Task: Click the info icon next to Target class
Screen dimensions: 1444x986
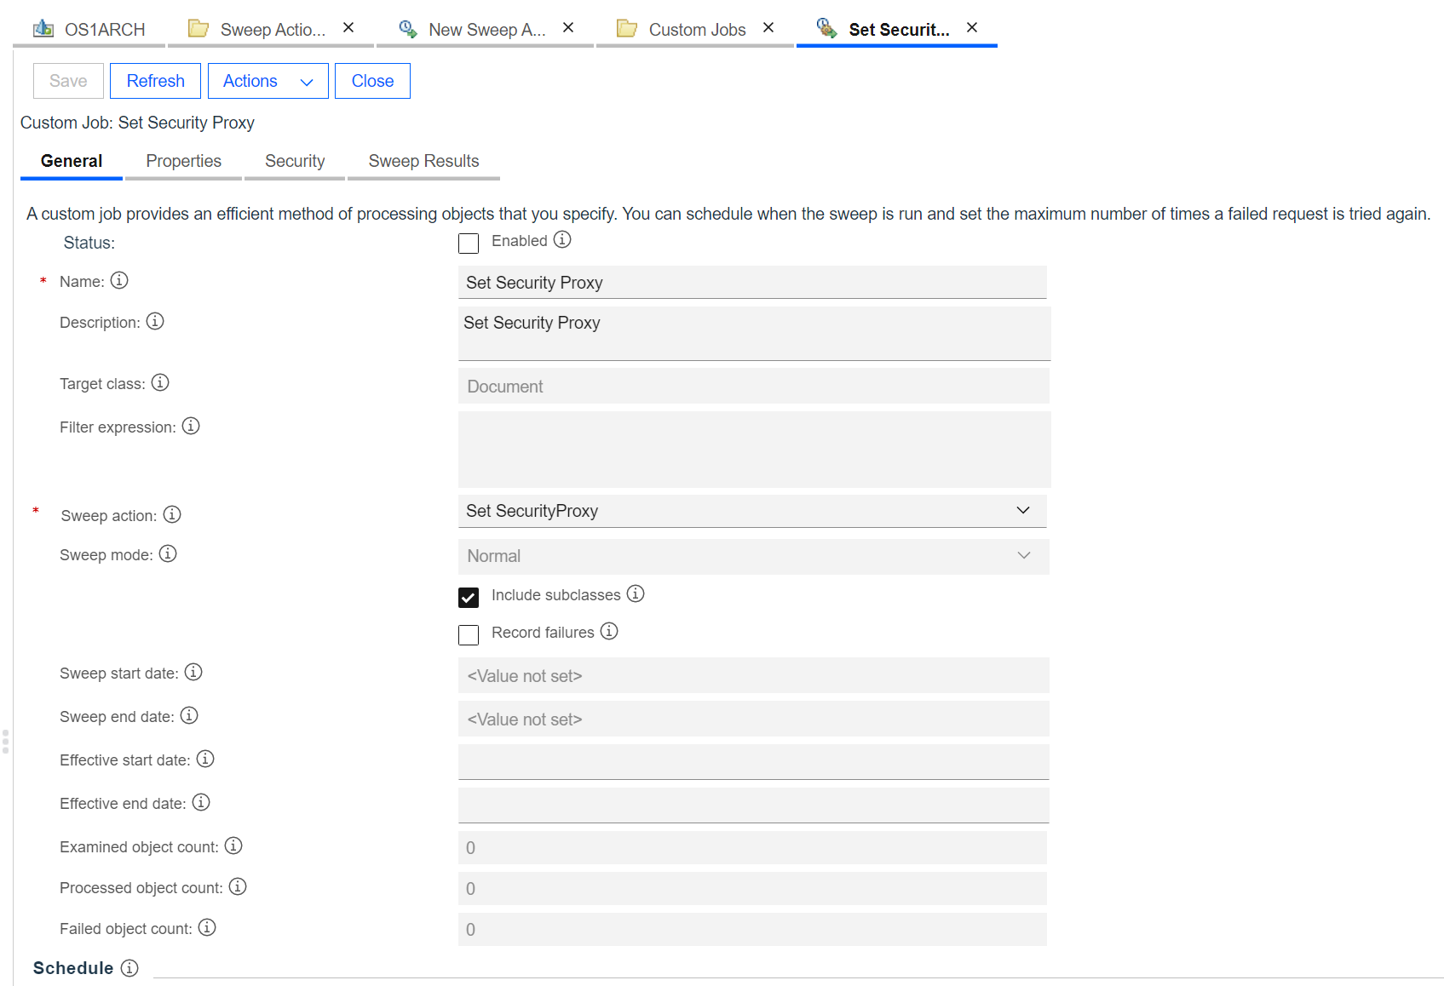Action: click(x=160, y=382)
